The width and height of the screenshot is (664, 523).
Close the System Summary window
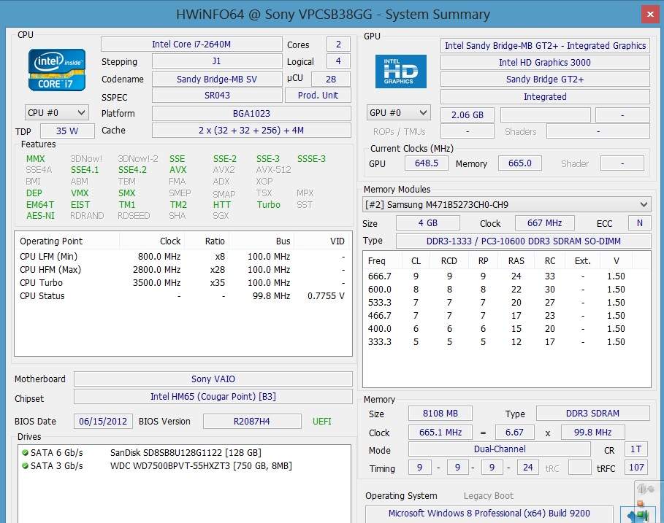(x=651, y=14)
